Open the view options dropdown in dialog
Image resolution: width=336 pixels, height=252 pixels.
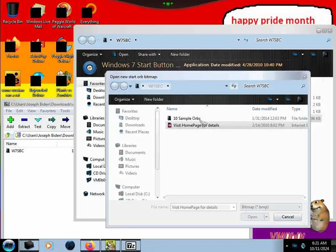coord(278,99)
